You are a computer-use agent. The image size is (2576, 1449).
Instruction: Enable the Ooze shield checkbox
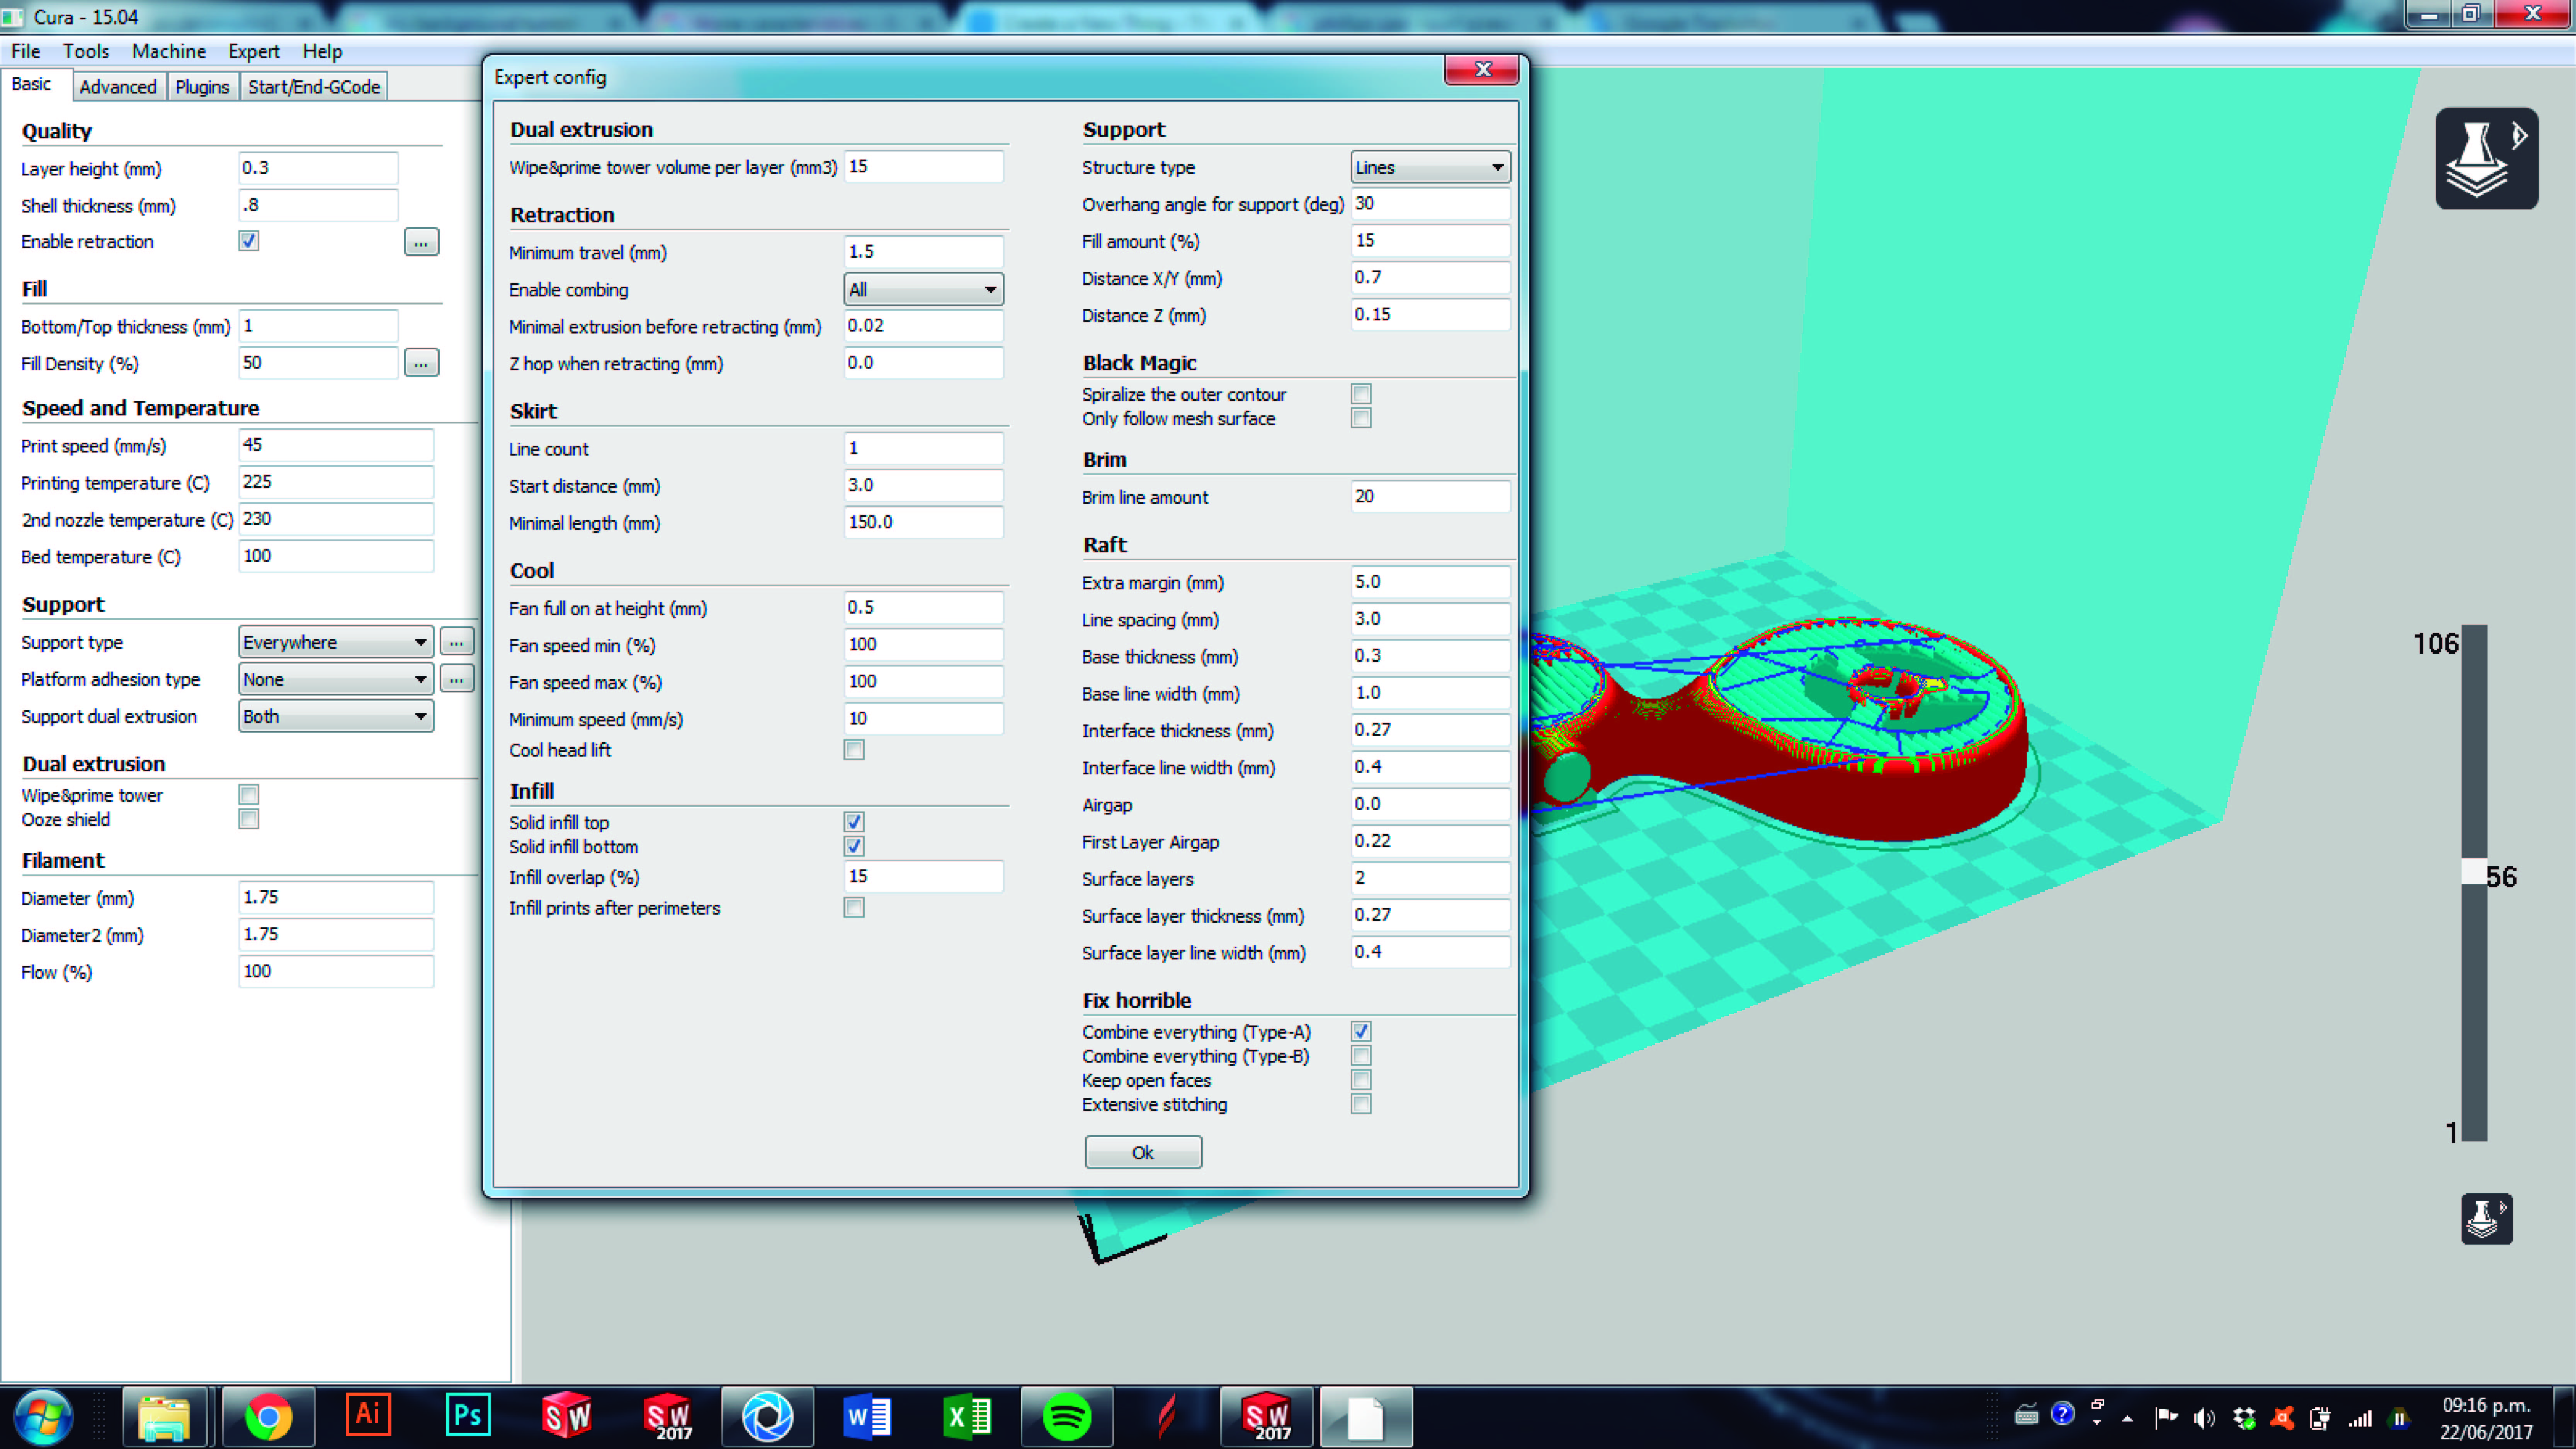click(x=249, y=819)
